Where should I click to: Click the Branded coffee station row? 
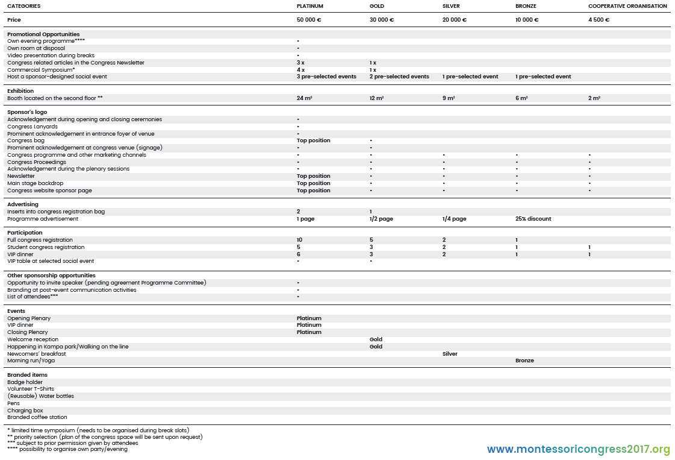(x=37, y=417)
